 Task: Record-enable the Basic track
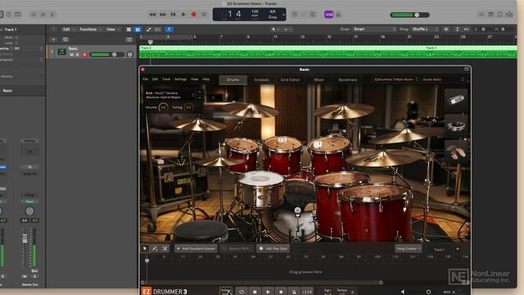click(x=84, y=55)
